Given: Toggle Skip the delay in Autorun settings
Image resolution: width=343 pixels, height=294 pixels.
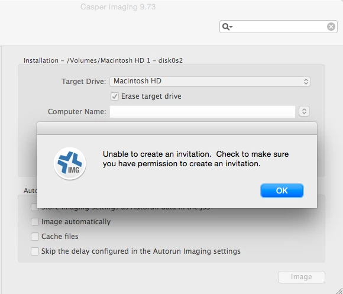Looking at the screenshot, I should tap(35, 251).
